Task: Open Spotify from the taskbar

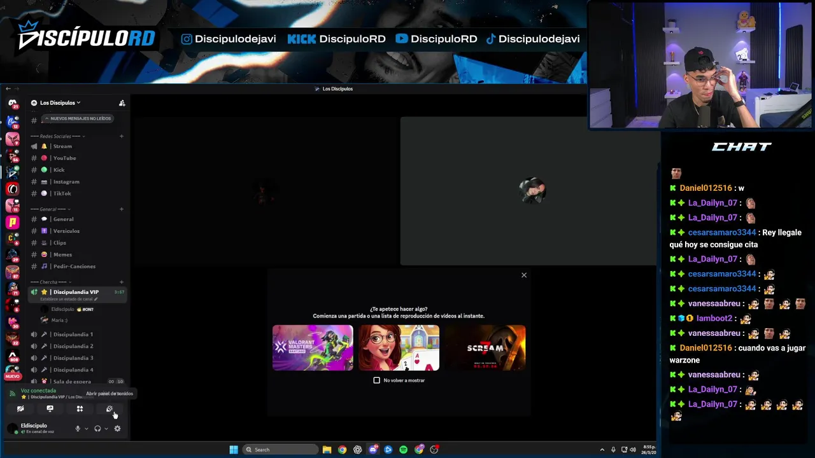Action: point(404,450)
